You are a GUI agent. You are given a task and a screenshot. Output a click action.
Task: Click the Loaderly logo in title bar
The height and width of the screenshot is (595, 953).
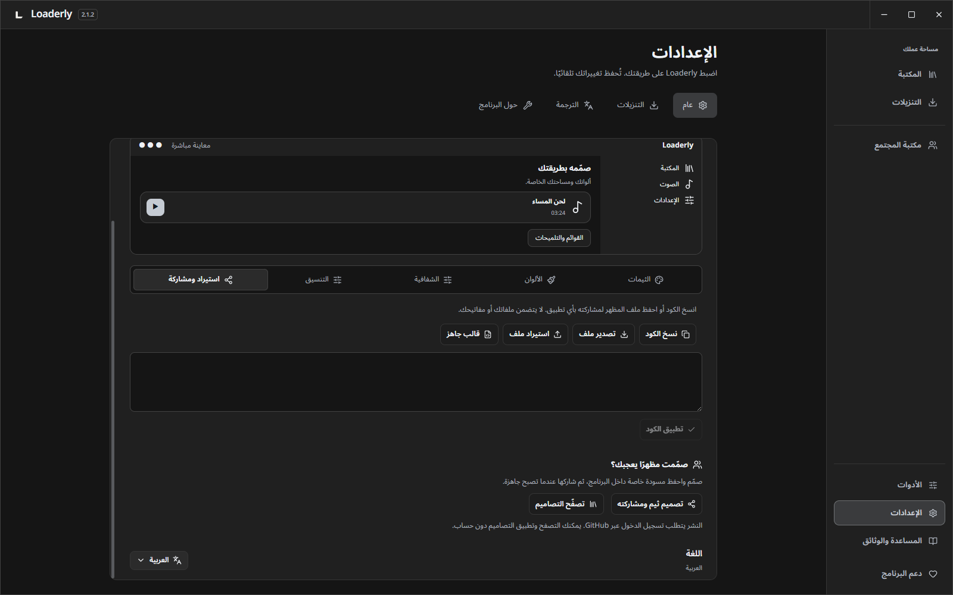tap(19, 14)
